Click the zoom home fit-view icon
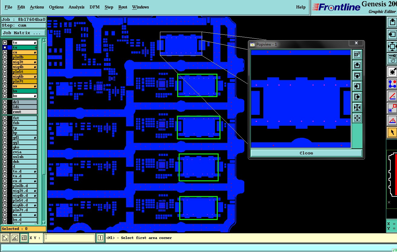The height and width of the screenshot is (252, 397). (x=392, y=47)
